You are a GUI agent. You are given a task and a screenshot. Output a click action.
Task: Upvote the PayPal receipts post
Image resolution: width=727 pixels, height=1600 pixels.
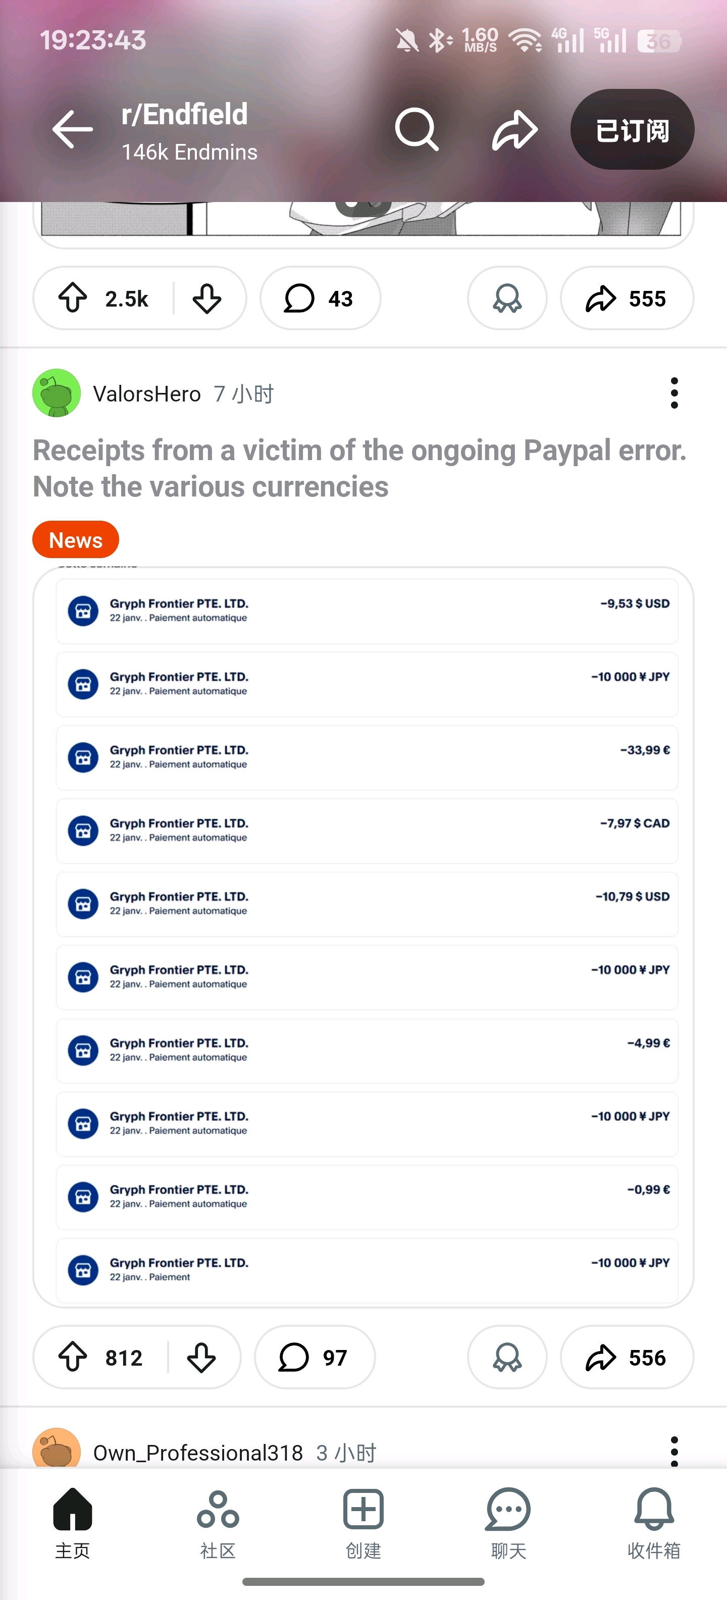[73, 1357]
